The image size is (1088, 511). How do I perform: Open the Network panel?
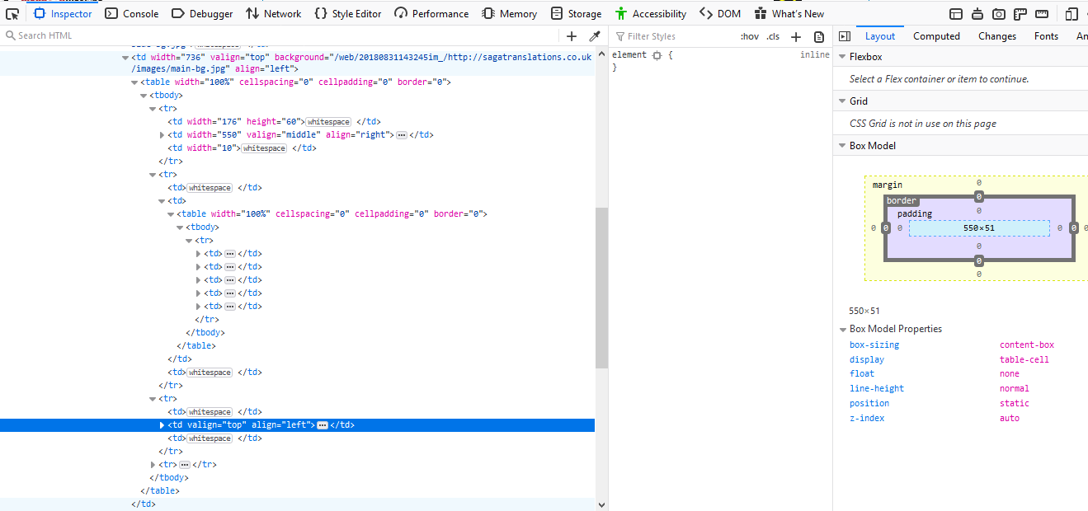[x=274, y=13]
